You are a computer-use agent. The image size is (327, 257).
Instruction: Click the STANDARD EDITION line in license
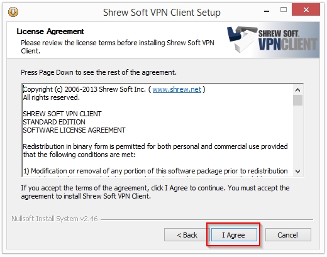point(54,122)
